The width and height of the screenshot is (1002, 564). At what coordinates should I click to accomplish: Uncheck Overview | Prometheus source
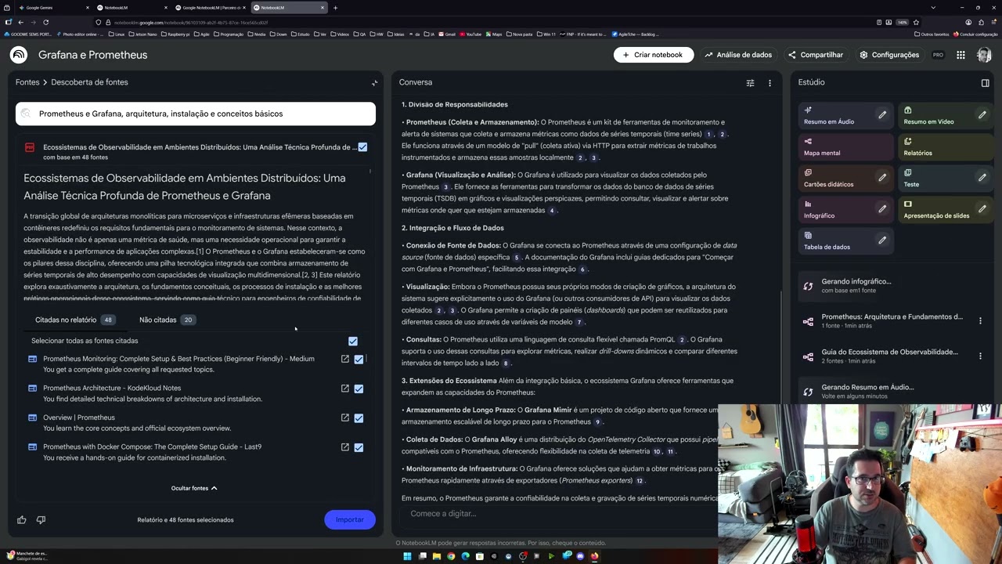pyautogui.click(x=359, y=418)
